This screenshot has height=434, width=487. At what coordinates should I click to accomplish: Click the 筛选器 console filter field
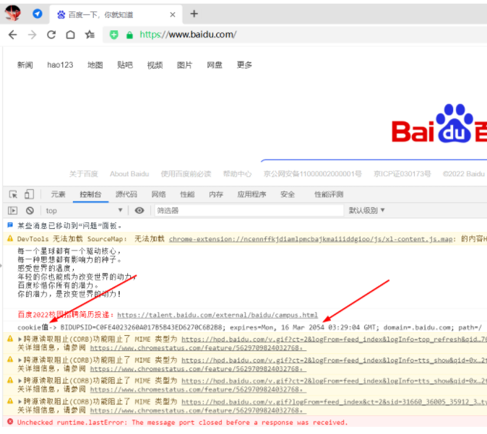[249, 210]
